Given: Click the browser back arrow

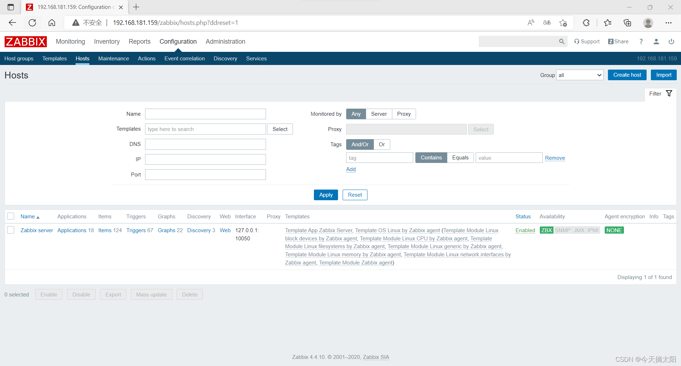Looking at the screenshot, I should [x=12, y=23].
